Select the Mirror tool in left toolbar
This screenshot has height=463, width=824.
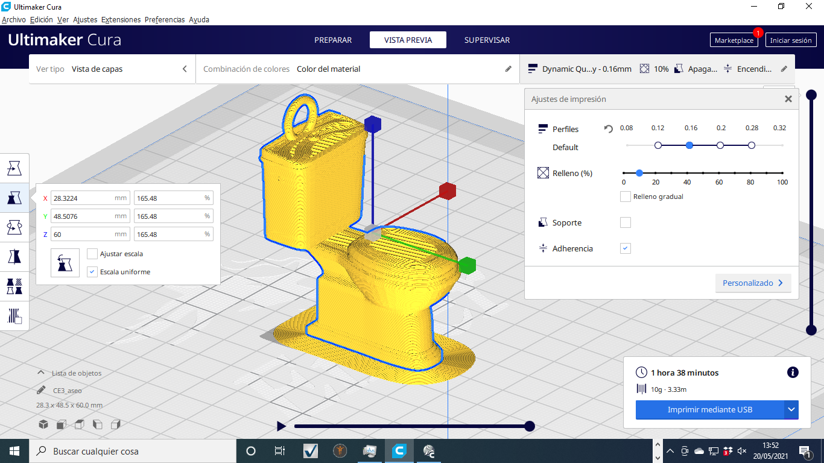pos(14,257)
